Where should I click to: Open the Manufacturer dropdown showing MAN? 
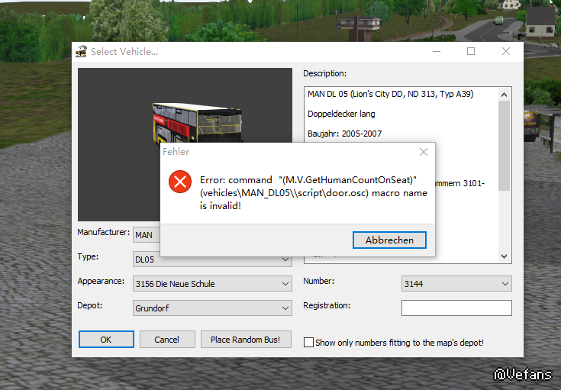(x=147, y=235)
